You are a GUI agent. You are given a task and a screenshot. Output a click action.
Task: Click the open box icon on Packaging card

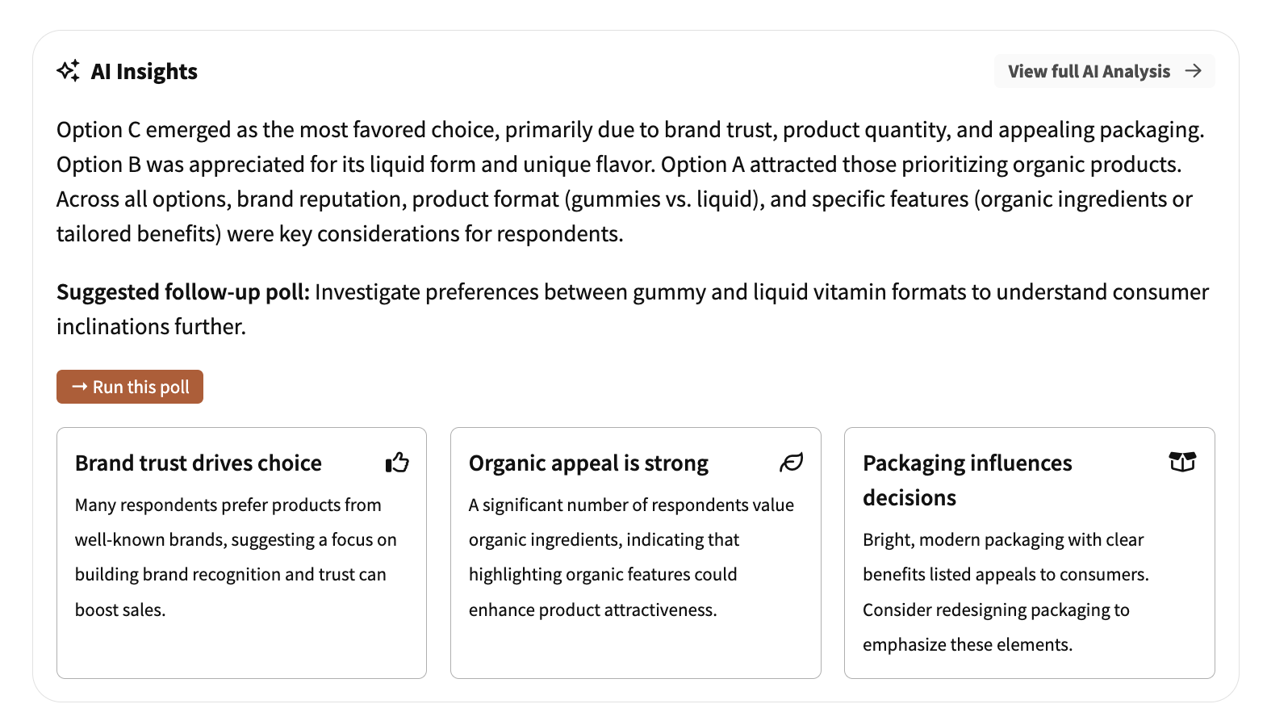[x=1182, y=462]
